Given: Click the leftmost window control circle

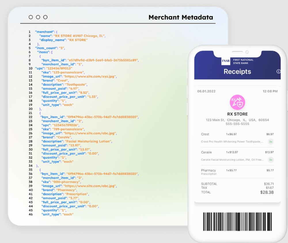Looking at the screenshot, I should 31,17.
